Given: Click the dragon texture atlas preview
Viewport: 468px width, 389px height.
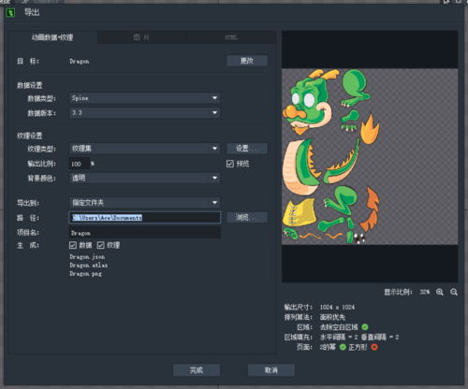Looking at the screenshot, I should click(370, 156).
